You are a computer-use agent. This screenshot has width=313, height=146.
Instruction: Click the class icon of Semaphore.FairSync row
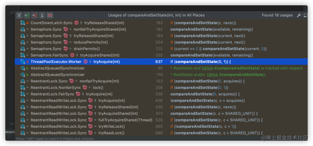pos(23,55)
